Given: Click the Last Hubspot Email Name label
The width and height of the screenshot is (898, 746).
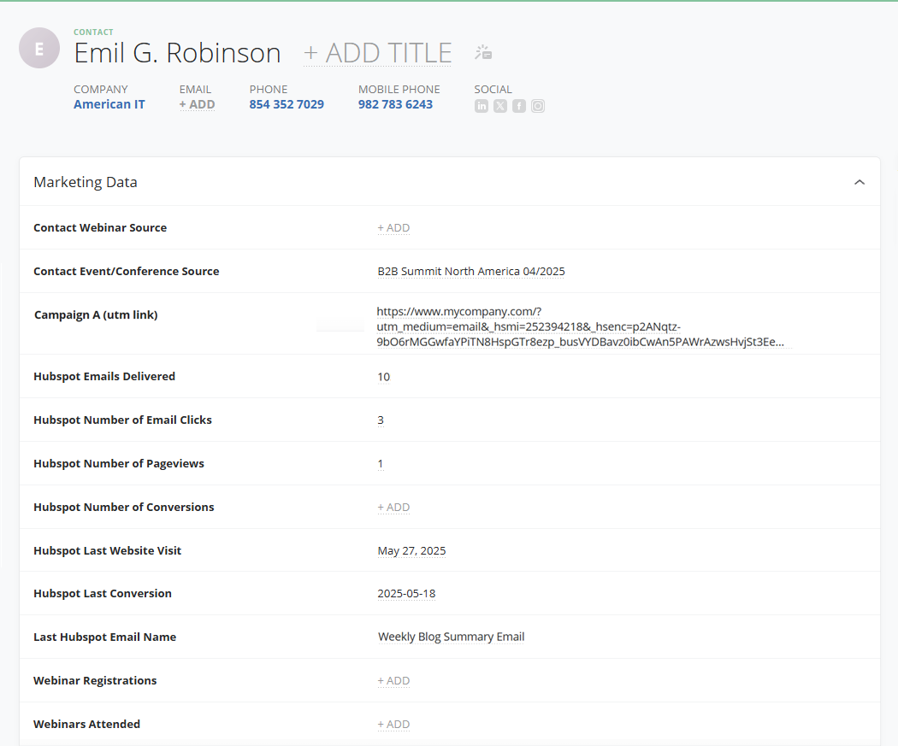Looking at the screenshot, I should click(x=105, y=637).
